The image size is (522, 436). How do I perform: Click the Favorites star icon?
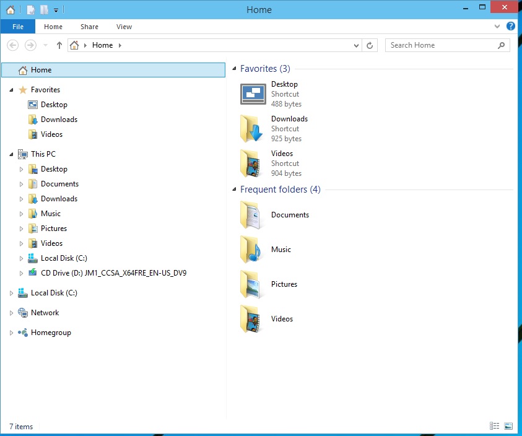[23, 90]
